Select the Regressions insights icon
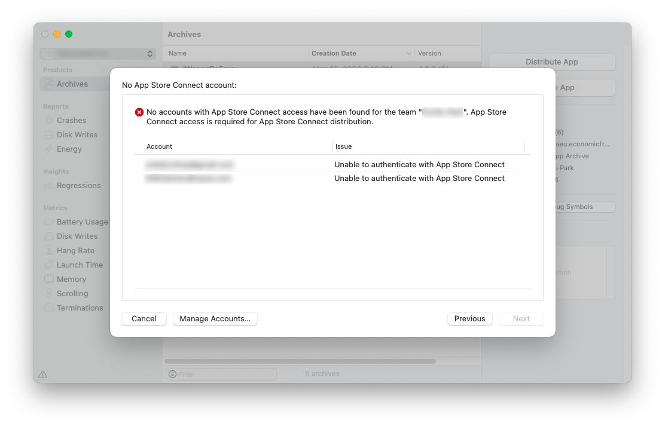Screen dimensions: 665x427 click(50, 185)
